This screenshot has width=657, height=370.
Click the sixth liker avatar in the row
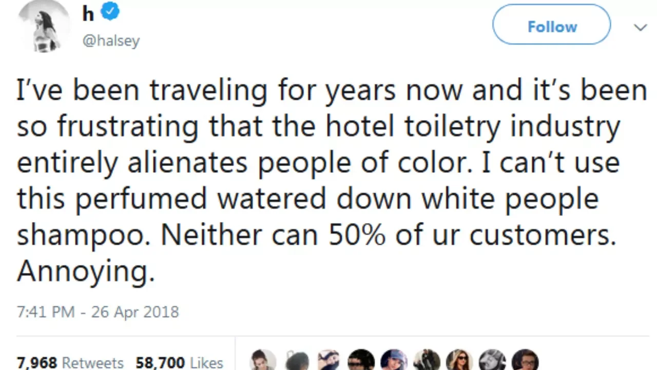point(427,360)
